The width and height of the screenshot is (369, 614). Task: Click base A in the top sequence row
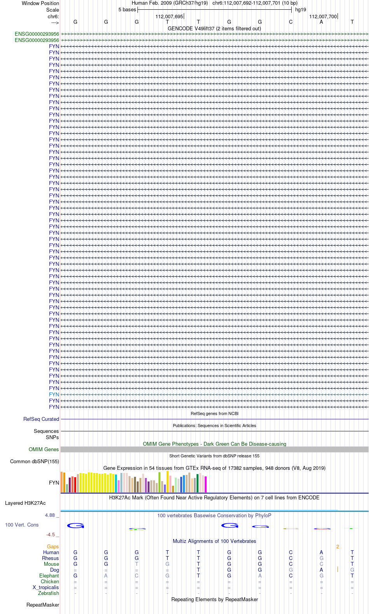[321, 22]
